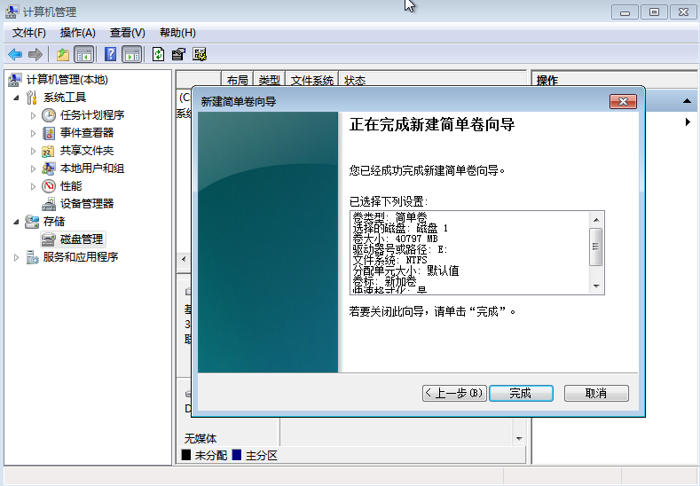This screenshot has height=486, width=700.
Task: Click the 驱动器号或路径: E: line
Action: pyautogui.click(x=400, y=249)
